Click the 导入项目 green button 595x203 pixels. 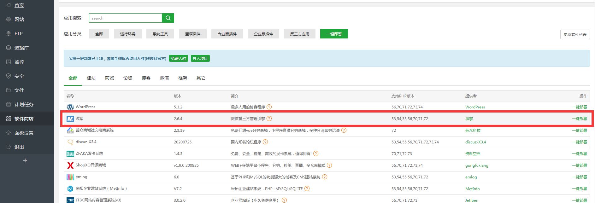[200, 58]
